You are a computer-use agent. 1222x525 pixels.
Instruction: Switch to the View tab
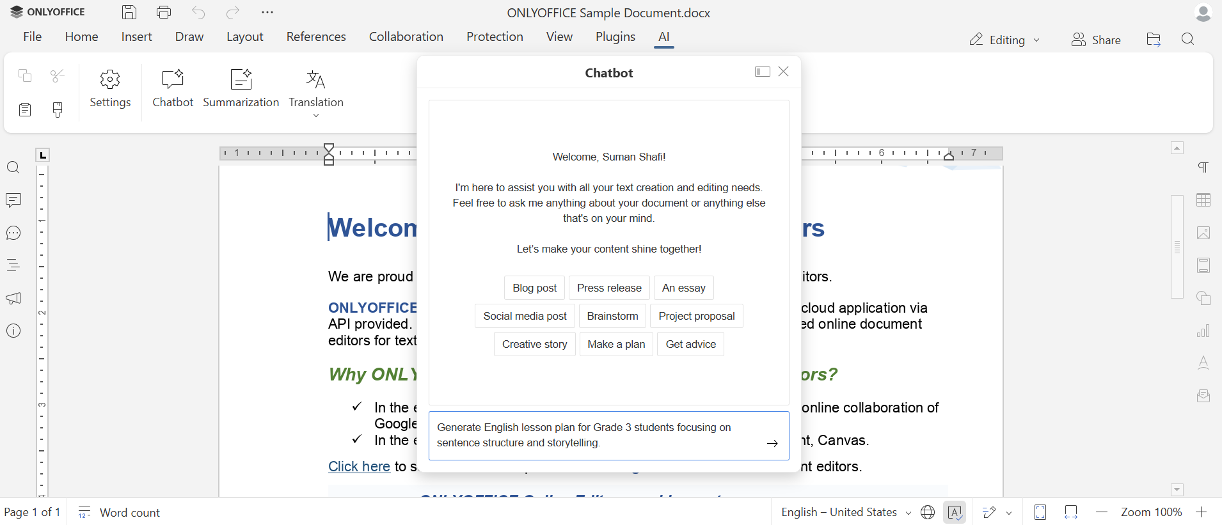pyautogui.click(x=559, y=36)
